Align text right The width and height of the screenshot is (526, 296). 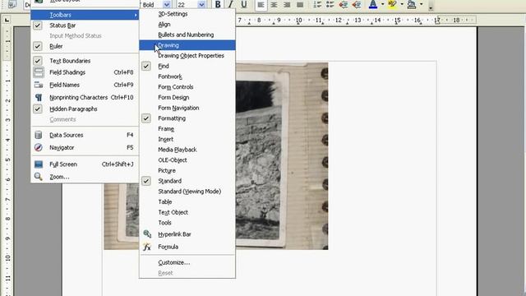pyautogui.click(x=287, y=5)
